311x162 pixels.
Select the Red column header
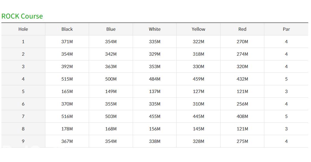pyautogui.click(x=242, y=29)
